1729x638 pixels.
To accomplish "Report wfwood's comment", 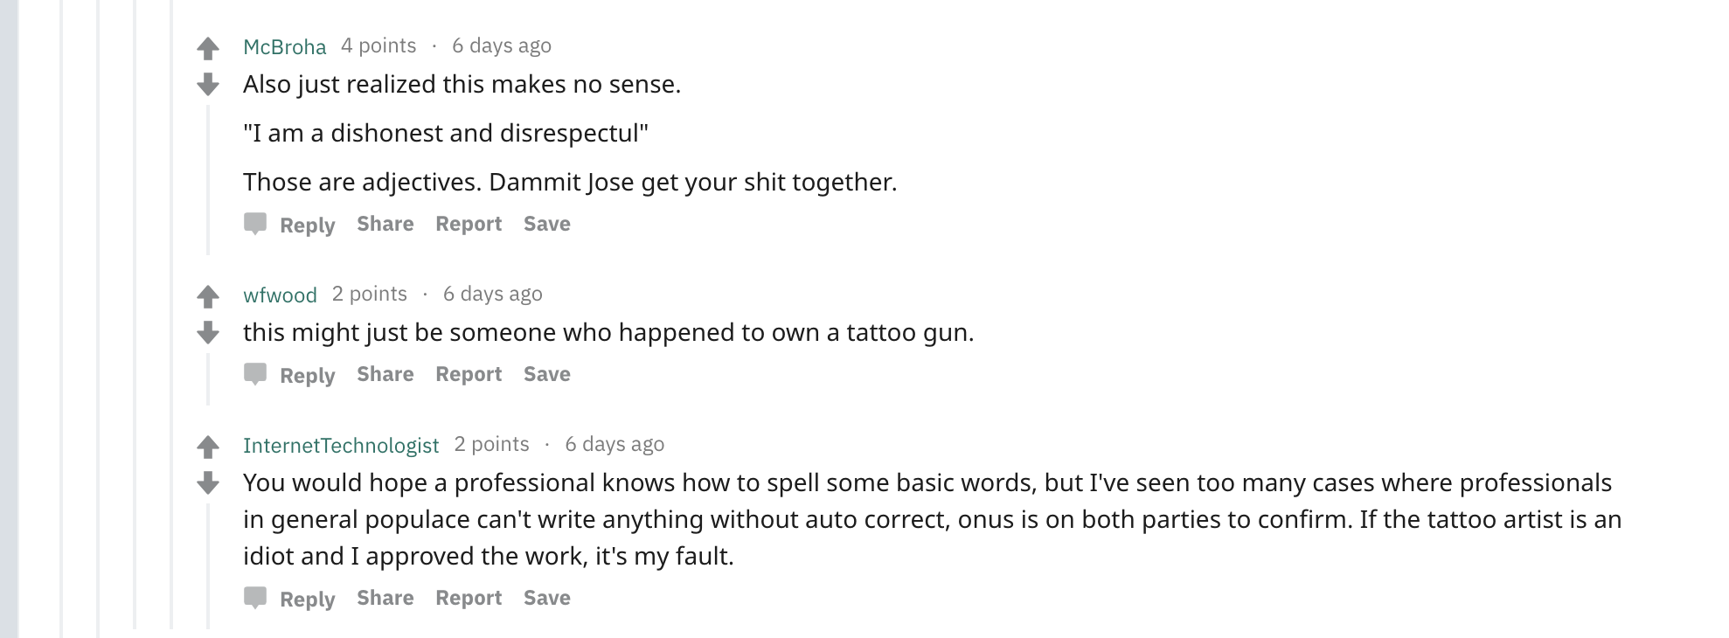I will click(x=469, y=374).
